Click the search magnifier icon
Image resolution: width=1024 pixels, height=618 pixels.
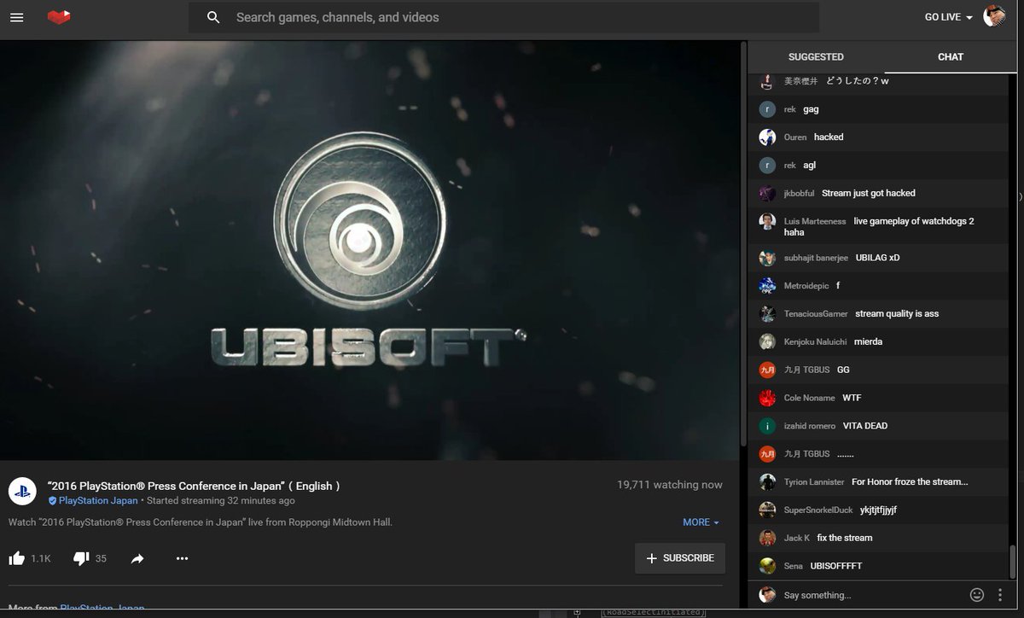214,17
